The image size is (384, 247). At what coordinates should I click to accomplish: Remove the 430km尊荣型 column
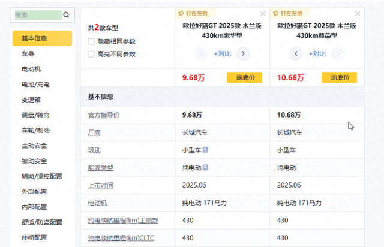(x=358, y=14)
